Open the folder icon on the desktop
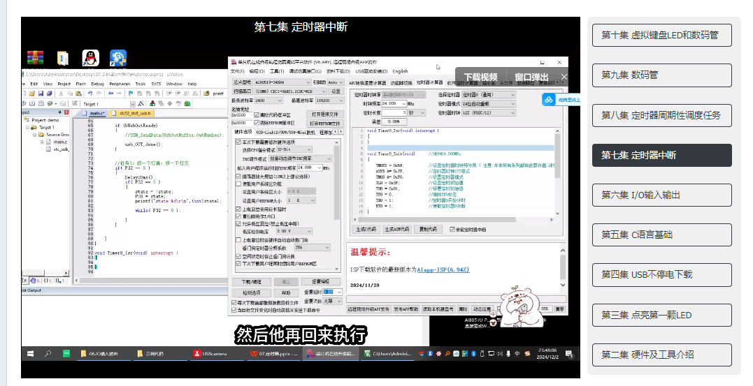 63,58
